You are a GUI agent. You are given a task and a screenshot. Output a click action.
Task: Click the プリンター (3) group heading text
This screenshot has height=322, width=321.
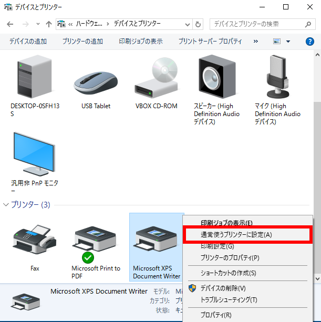coord(30,204)
